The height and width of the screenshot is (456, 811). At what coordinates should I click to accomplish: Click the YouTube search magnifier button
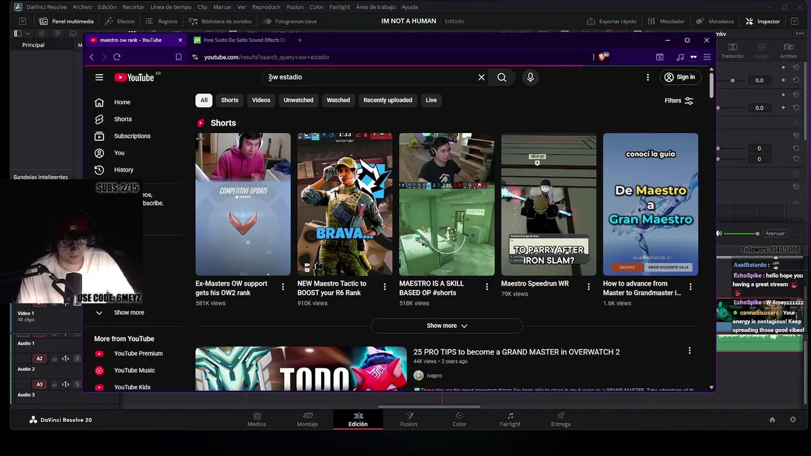coord(502,77)
